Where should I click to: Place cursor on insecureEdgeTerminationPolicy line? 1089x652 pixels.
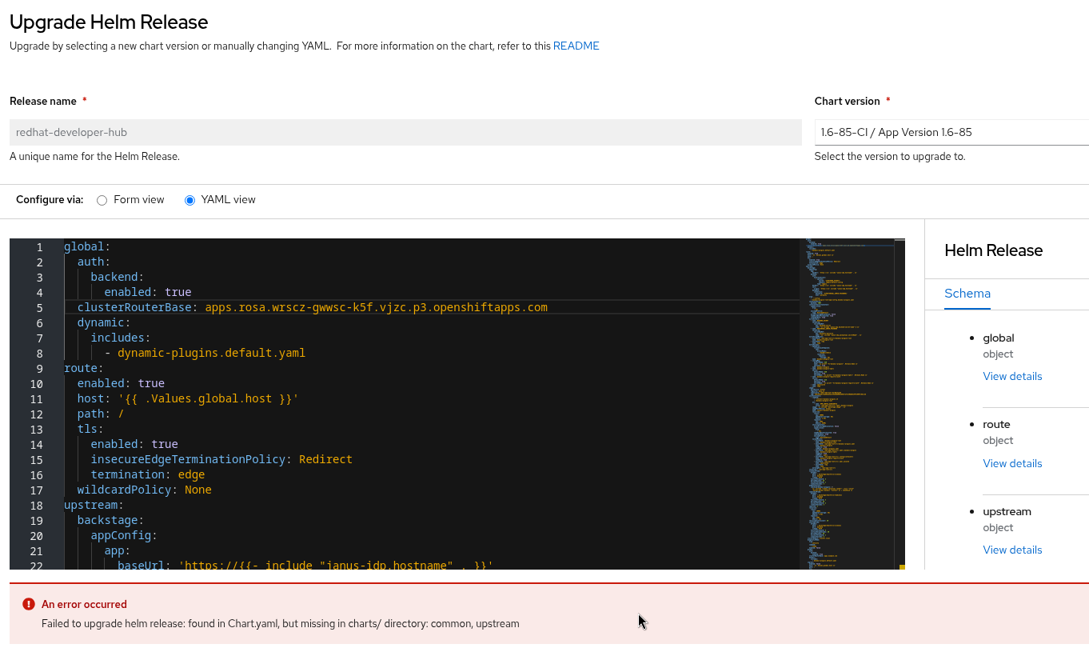189,460
